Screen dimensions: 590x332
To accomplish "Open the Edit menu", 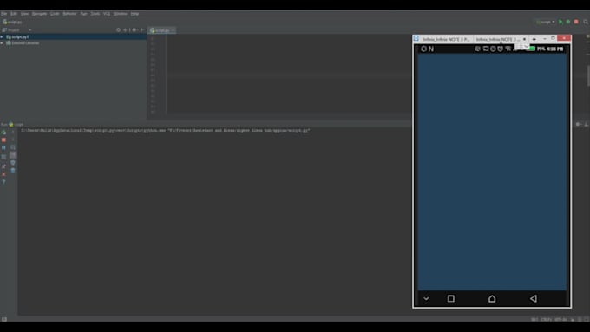I will click(14, 14).
